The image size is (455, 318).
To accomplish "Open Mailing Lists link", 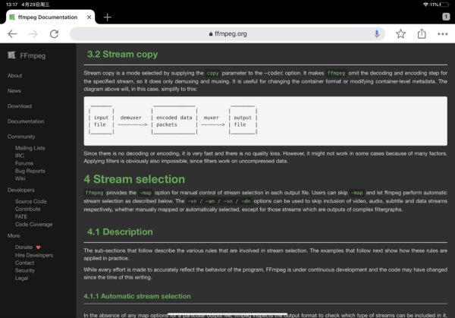I will pos(30,148).
